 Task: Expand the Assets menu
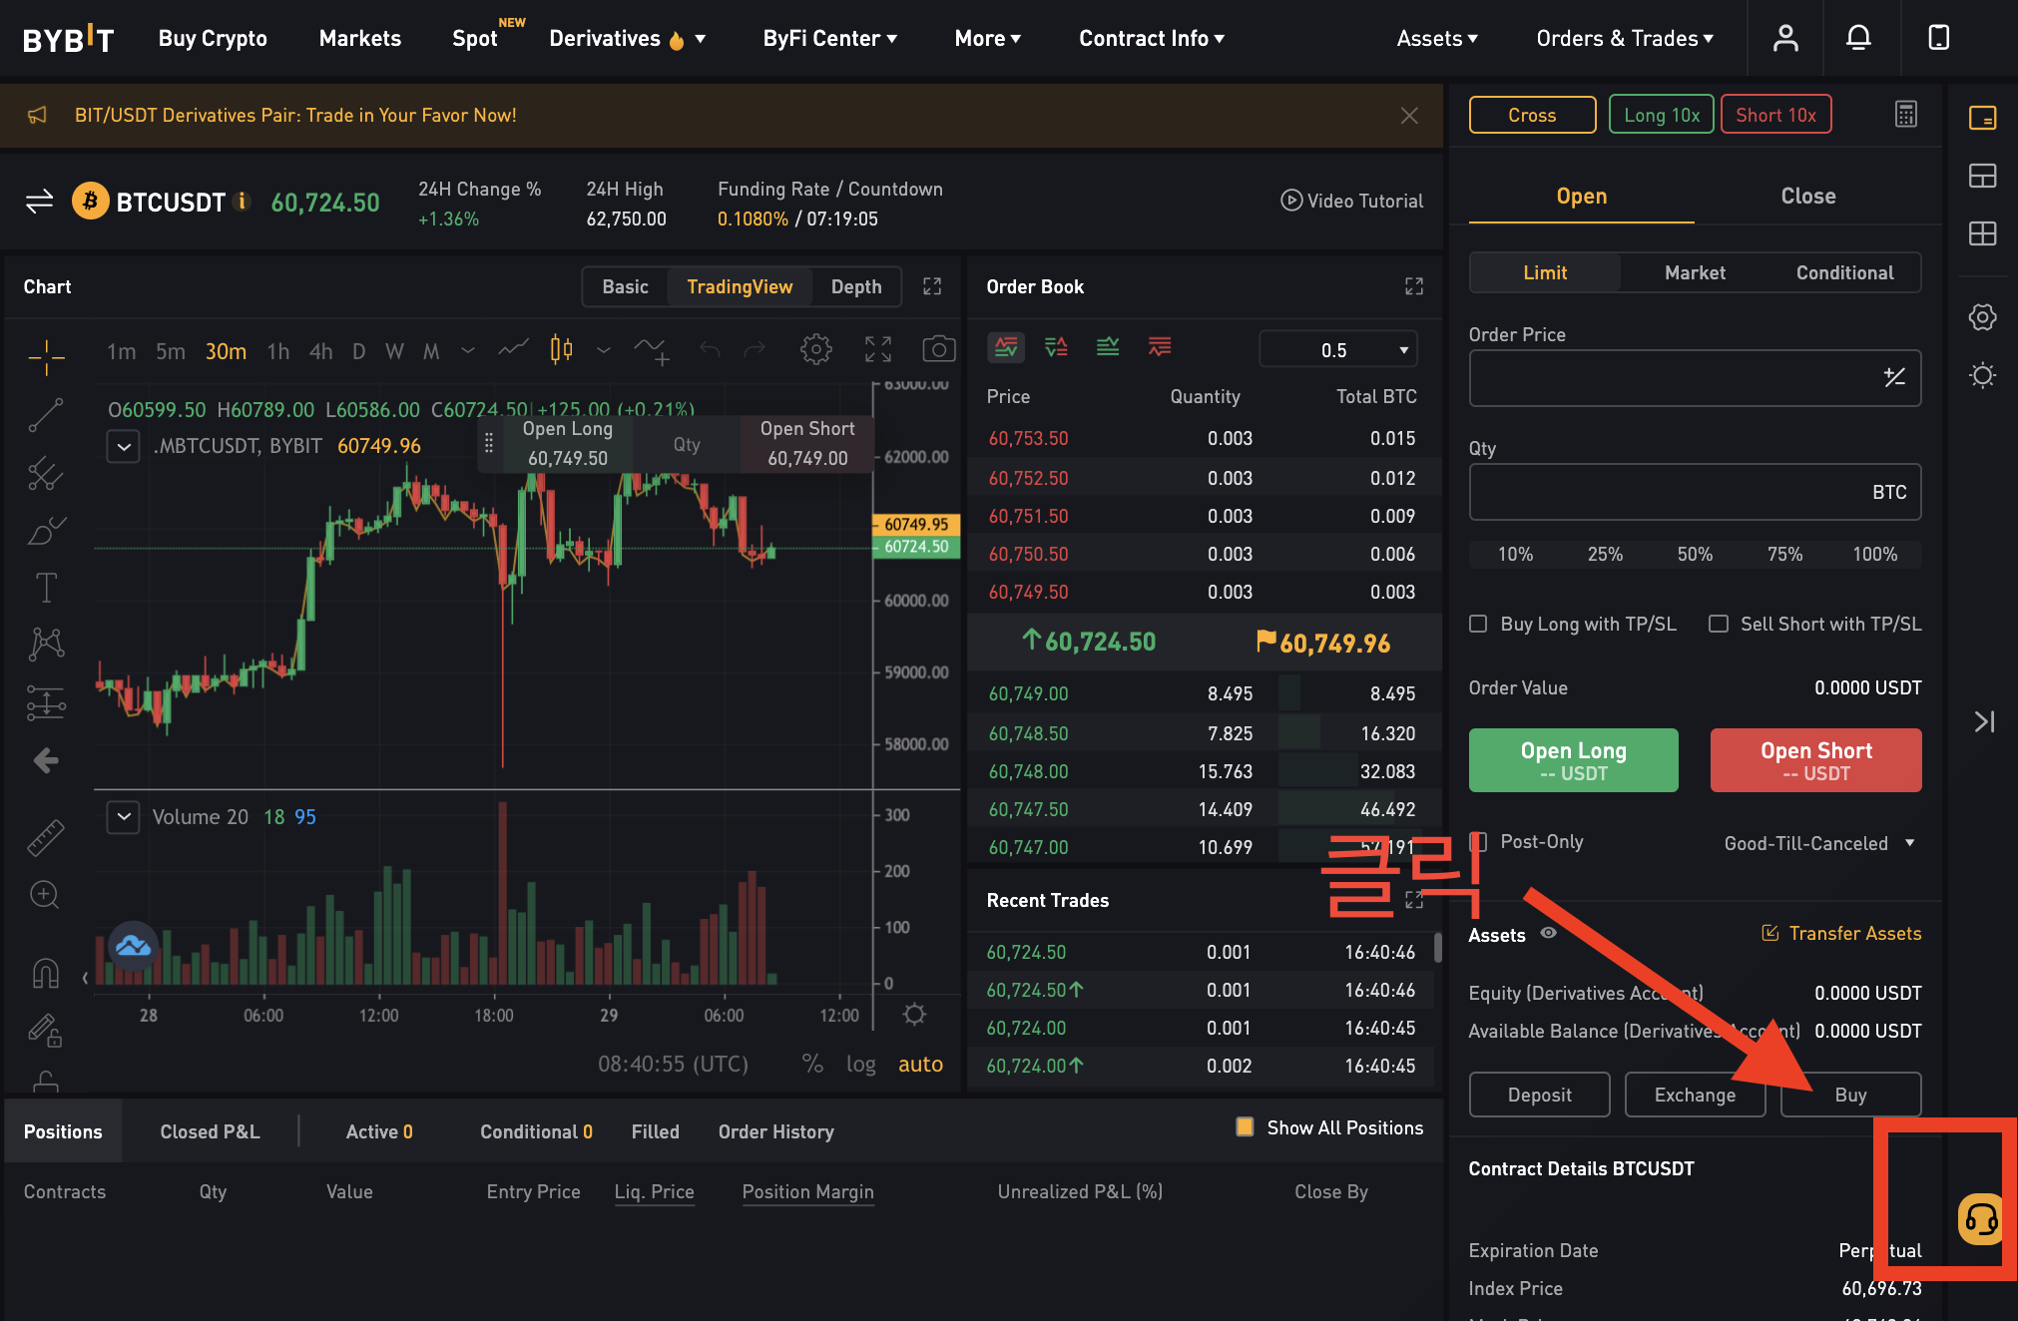pyautogui.click(x=1437, y=39)
